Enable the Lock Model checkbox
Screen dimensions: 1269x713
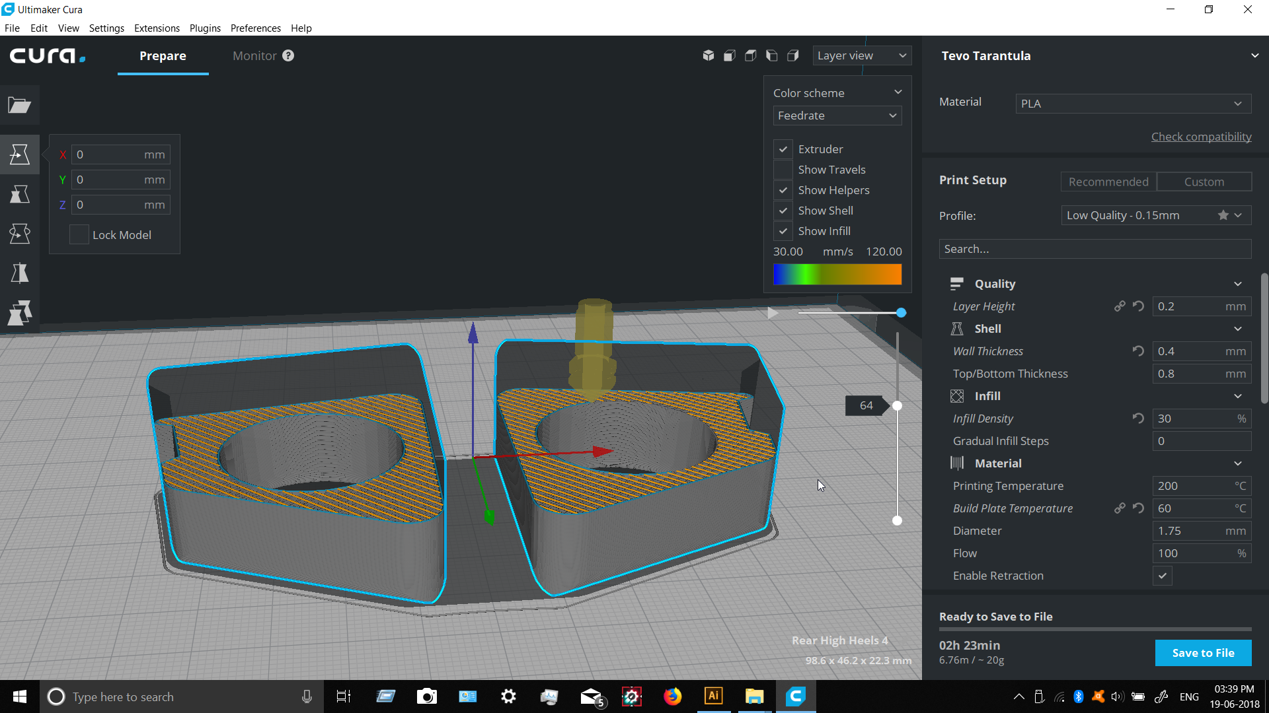point(79,234)
